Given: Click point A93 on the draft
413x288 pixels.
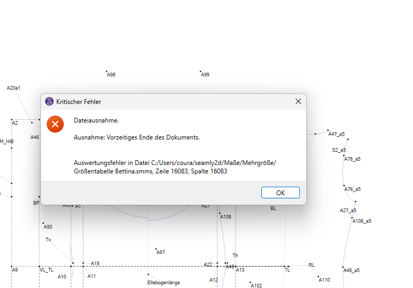Looking at the screenshot, I should (43, 223).
